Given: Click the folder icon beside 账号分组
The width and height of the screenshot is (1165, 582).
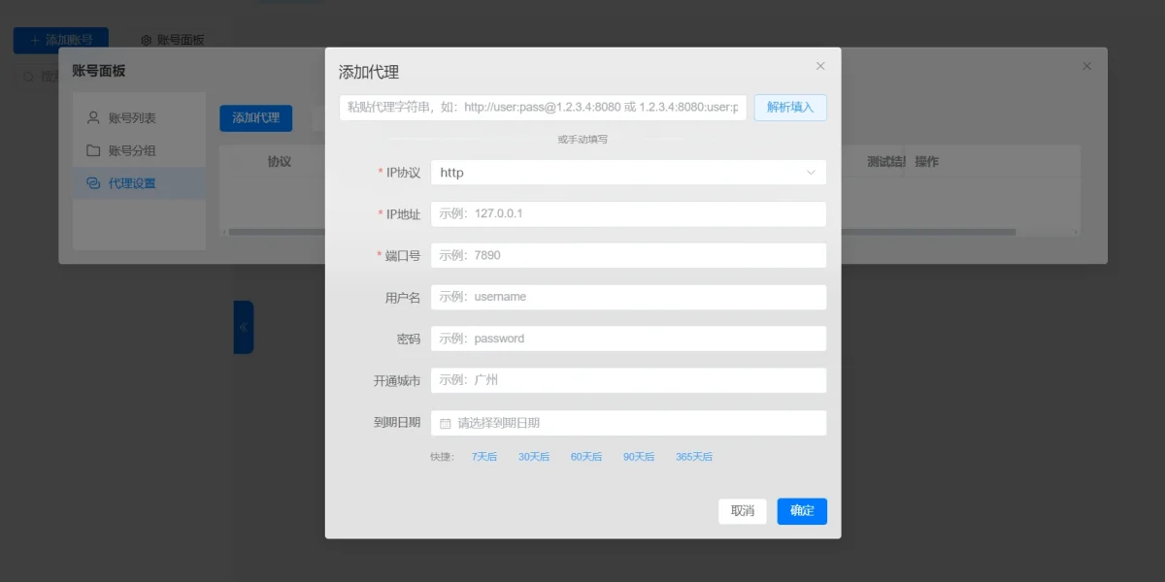Looking at the screenshot, I should [x=93, y=150].
